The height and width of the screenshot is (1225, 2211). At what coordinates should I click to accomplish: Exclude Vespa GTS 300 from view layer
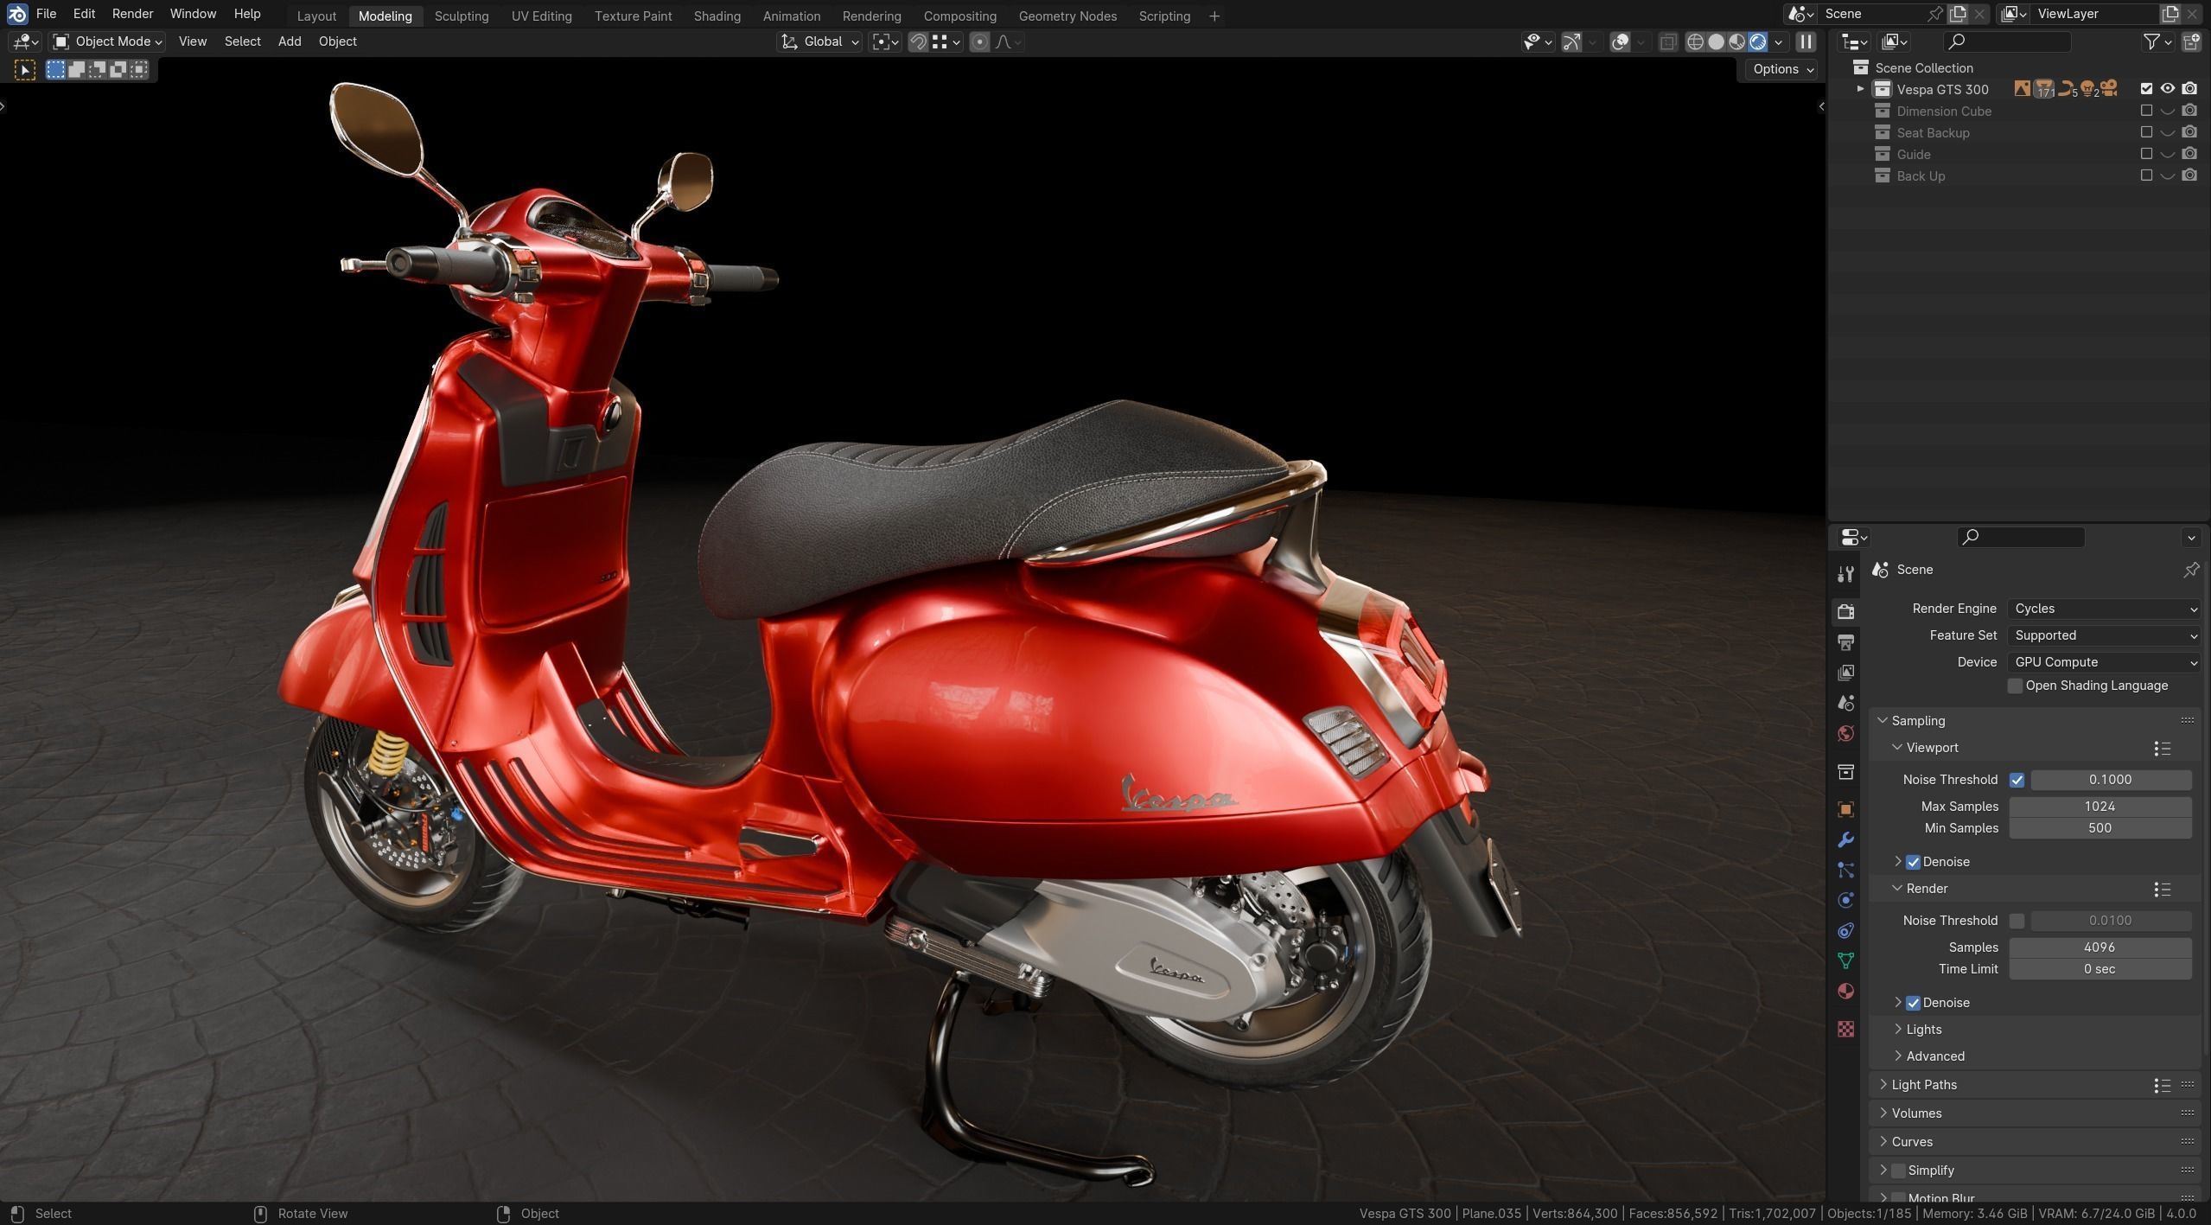(2146, 89)
